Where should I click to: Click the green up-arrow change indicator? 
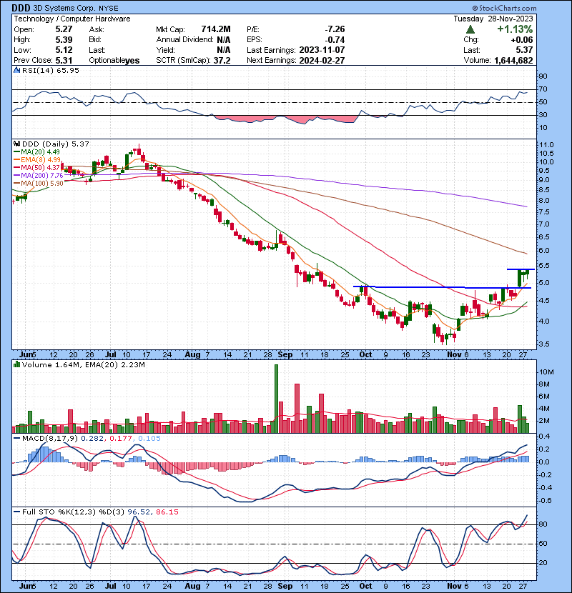(x=469, y=29)
